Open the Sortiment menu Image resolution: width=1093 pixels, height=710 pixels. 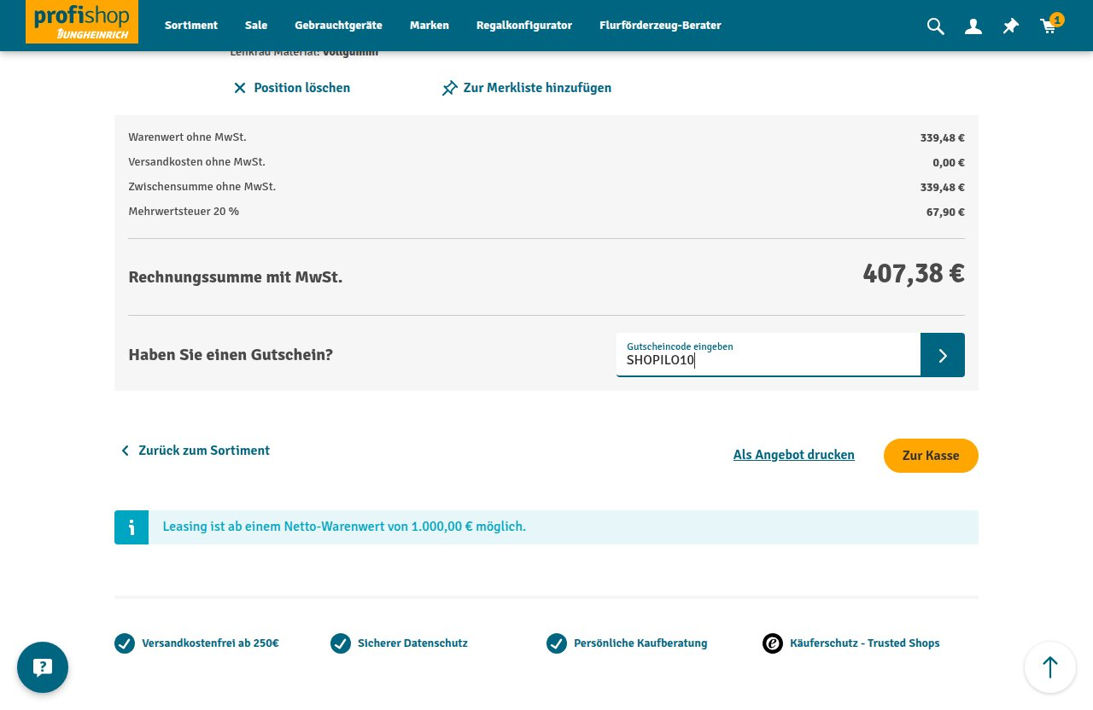pos(191,26)
